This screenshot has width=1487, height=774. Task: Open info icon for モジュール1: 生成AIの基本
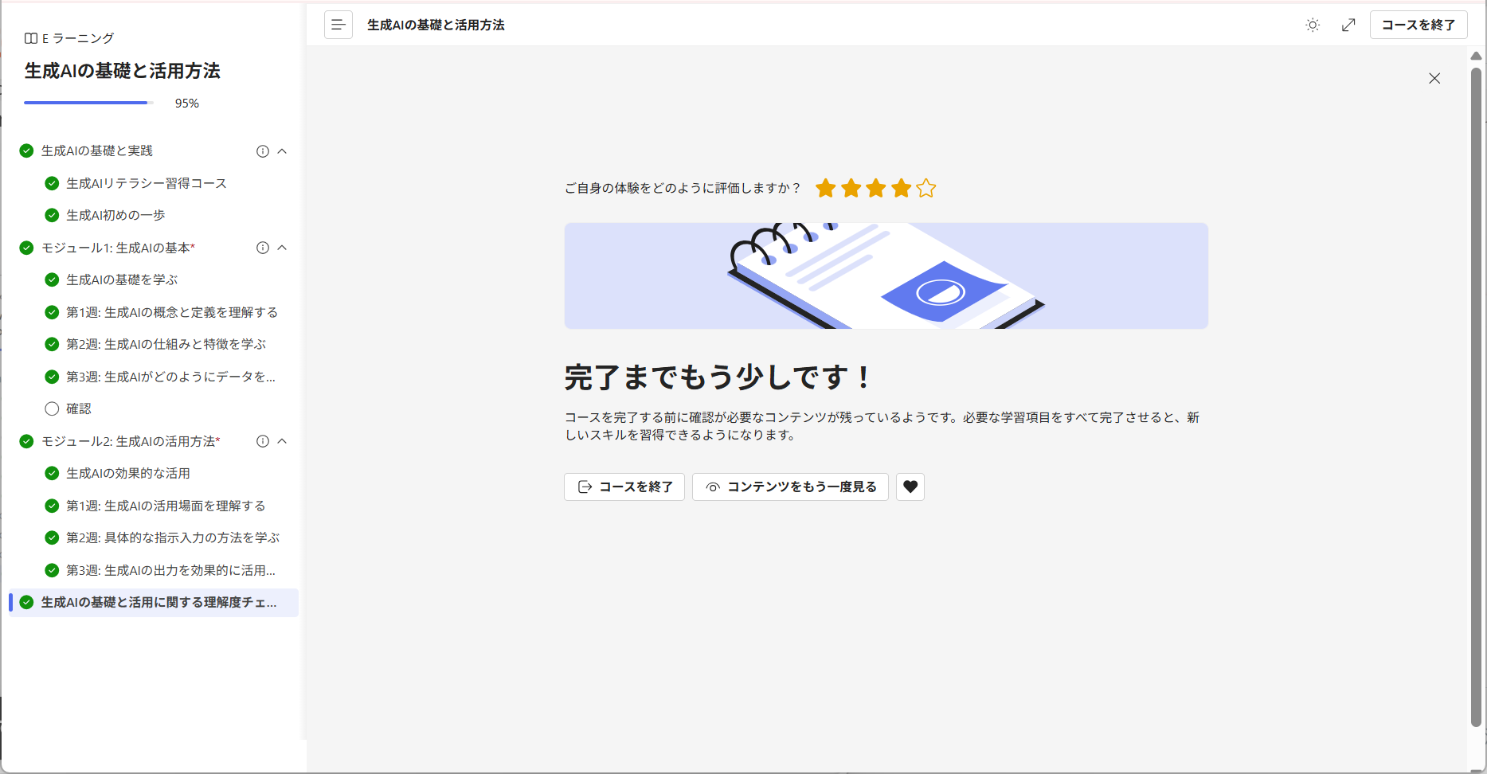[263, 248]
